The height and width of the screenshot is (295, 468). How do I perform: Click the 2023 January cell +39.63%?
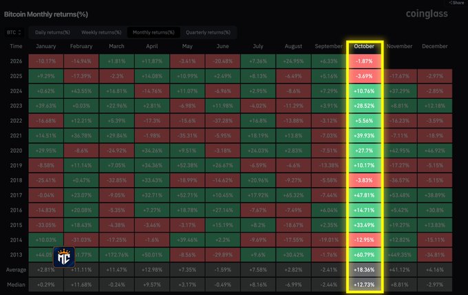point(46,106)
